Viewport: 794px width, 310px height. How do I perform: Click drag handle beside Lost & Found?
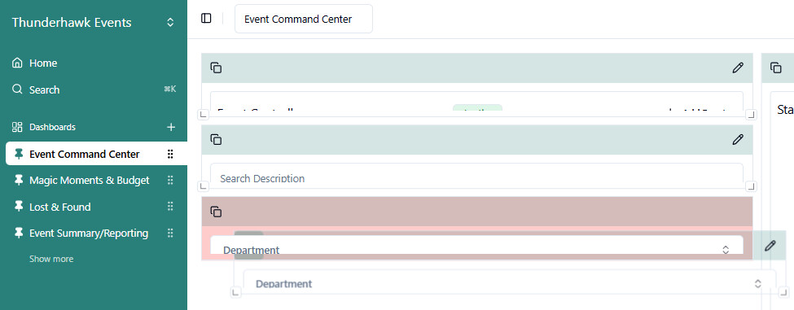pos(170,207)
